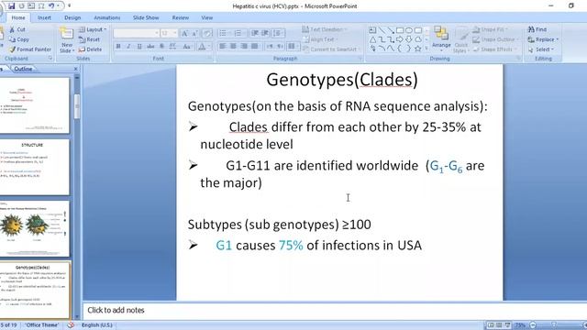Cut the selected content

17,29
